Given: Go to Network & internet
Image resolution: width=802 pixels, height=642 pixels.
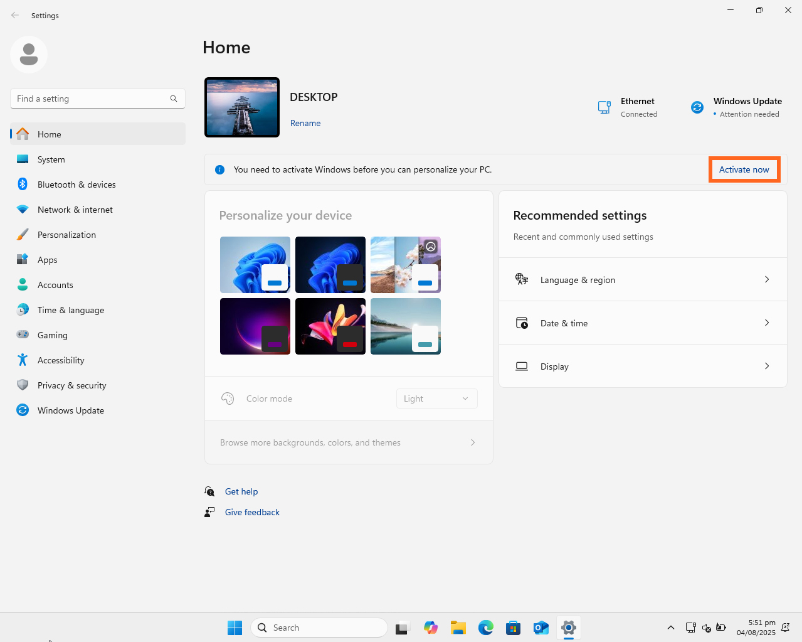Looking at the screenshot, I should pyautogui.click(x=98, y=210).
